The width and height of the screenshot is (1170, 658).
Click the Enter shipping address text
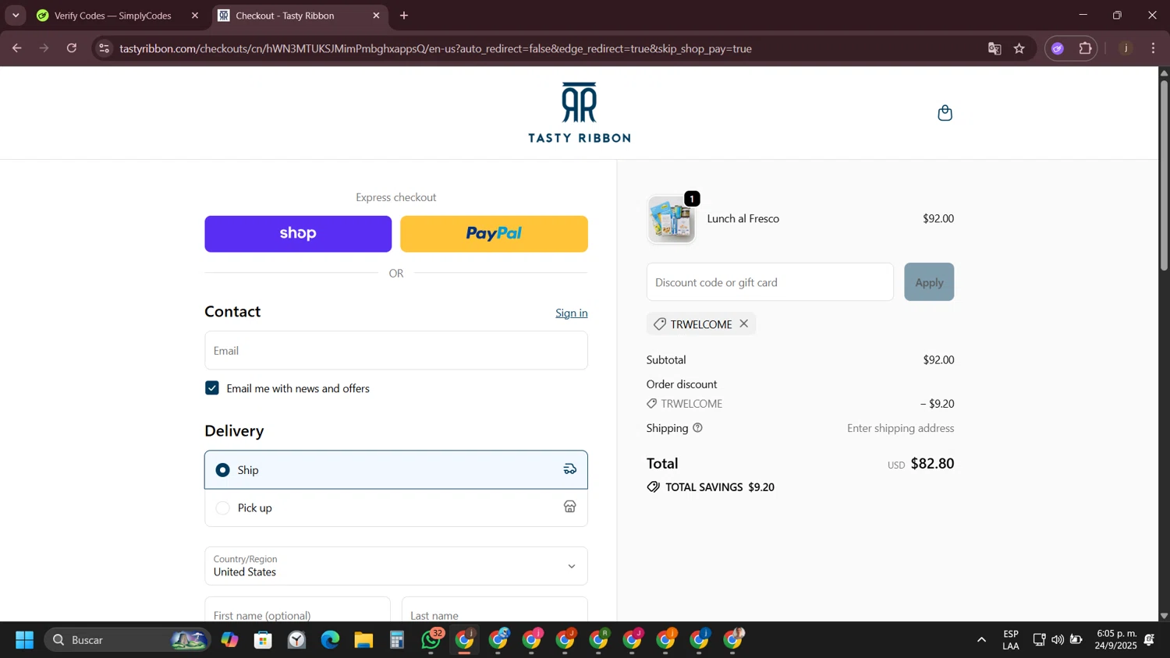point(900,428)
